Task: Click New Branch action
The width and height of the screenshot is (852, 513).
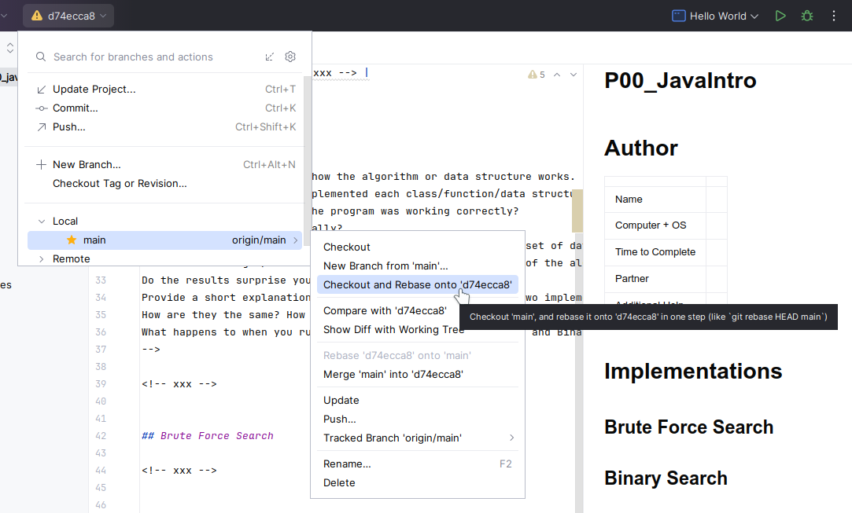Action: (87, 165)
